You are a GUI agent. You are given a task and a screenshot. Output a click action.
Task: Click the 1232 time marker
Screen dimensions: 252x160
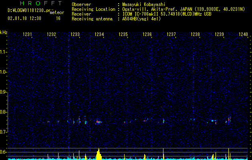(x=51, y=34)
